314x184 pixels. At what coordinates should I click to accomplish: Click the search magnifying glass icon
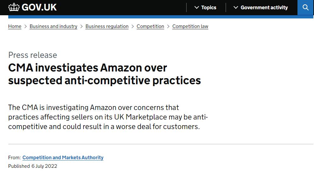pos(305,7)
